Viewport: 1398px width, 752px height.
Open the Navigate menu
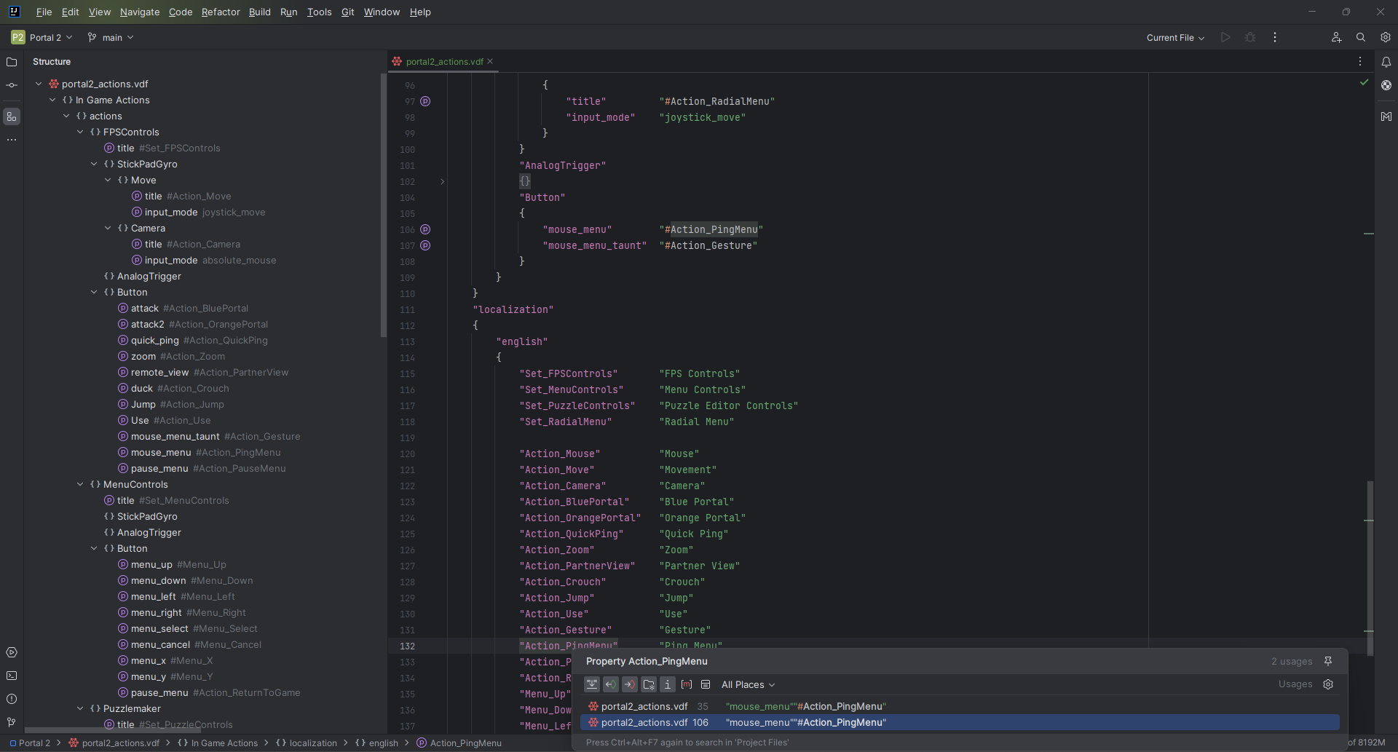pyautogui.click(x=140, y=12)
